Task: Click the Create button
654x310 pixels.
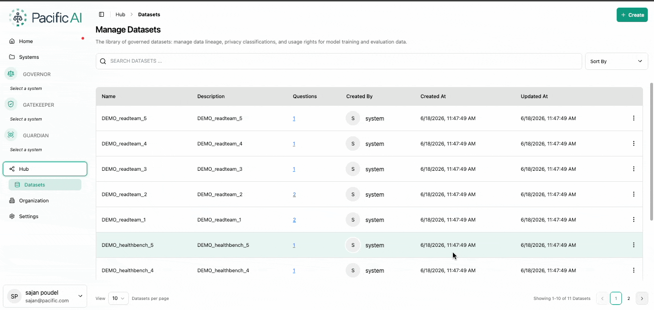Action: pos(632,15)
